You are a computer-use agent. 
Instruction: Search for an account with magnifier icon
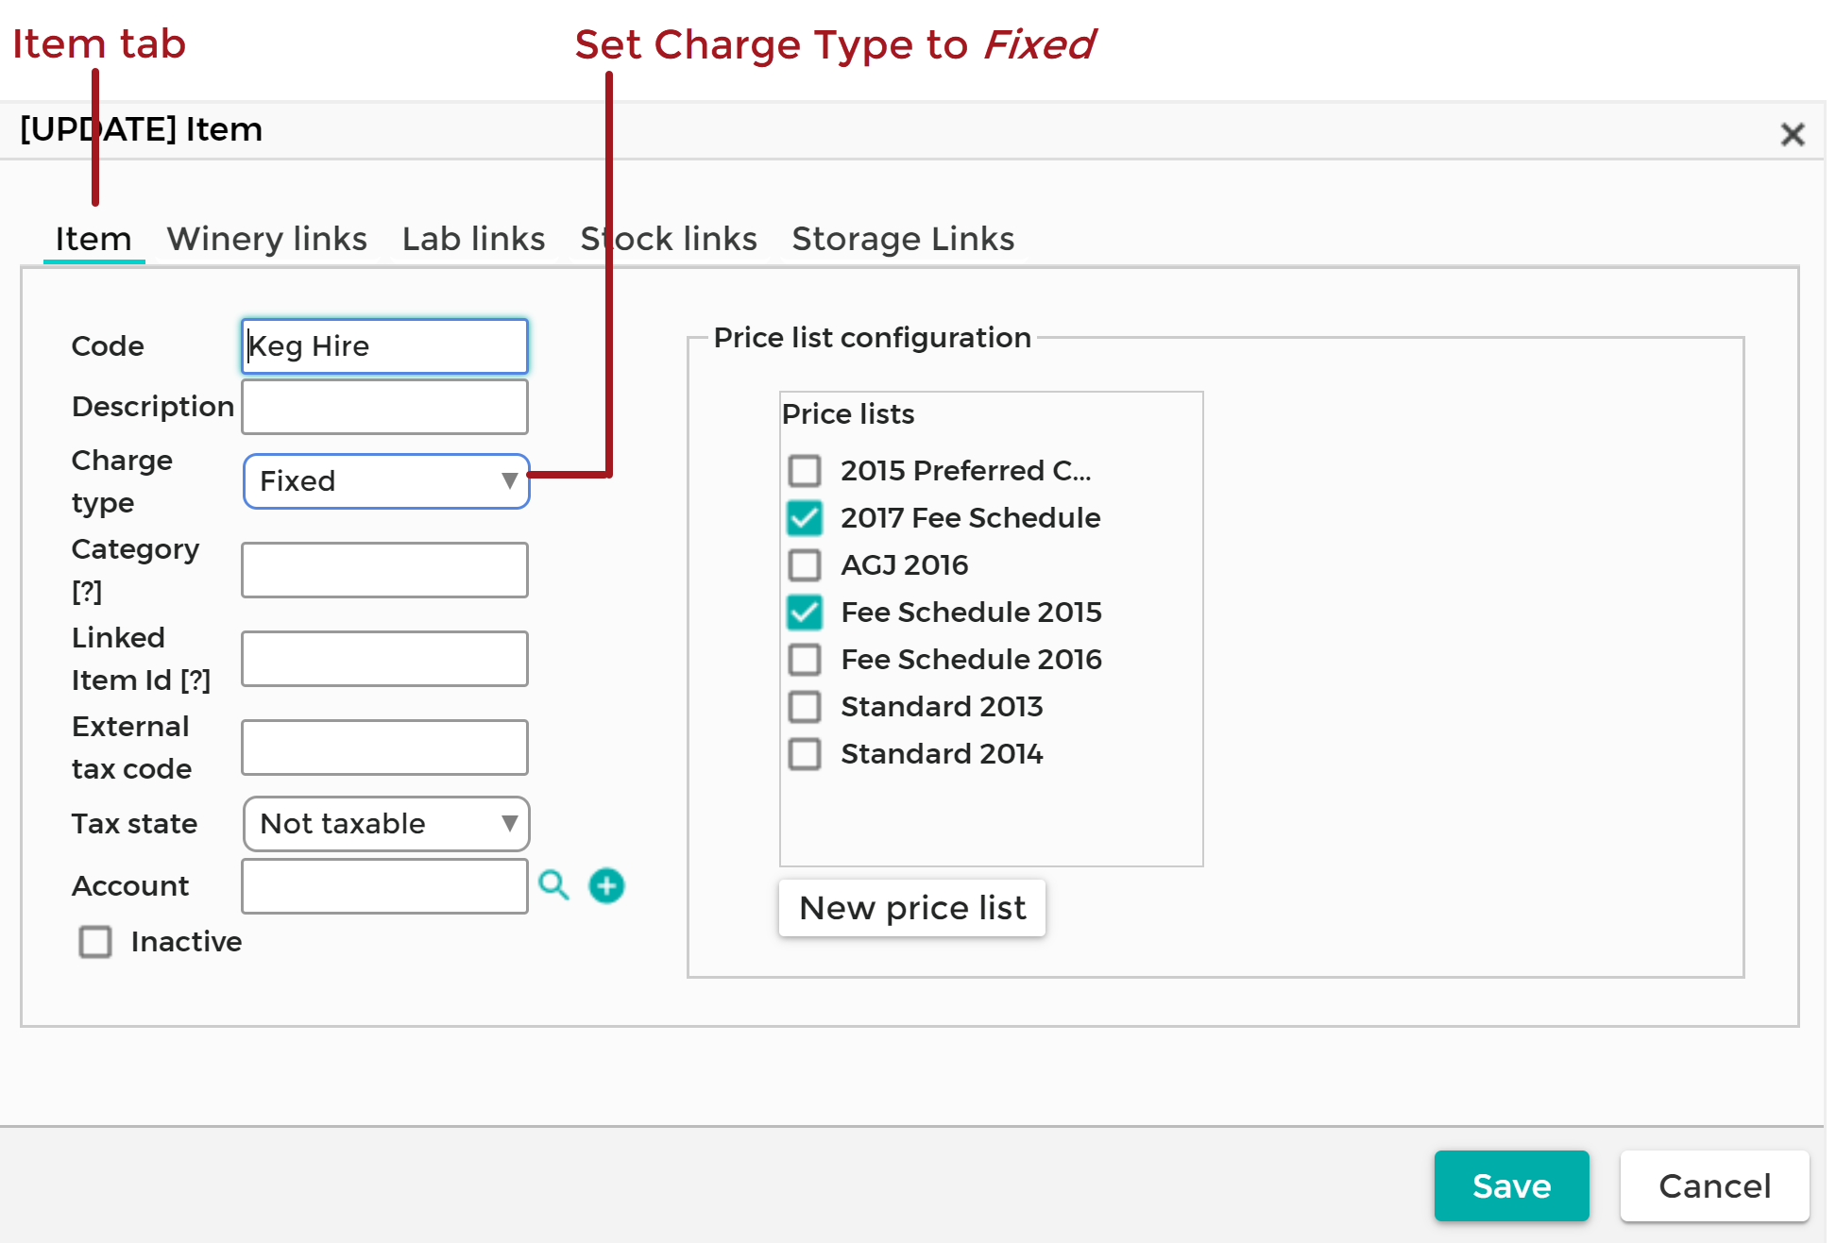pos(553,885)
